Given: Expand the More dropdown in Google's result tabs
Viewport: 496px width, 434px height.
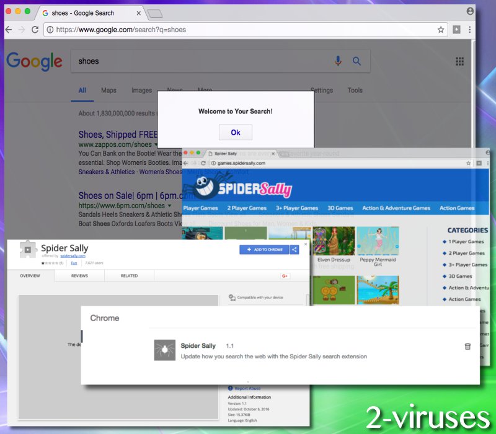Looking at the screenshot, I should [x=206, y=90].
